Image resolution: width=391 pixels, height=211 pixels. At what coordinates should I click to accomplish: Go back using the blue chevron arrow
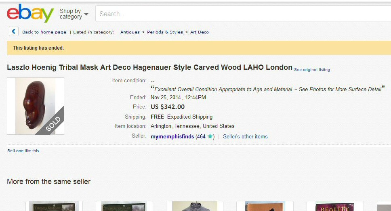(14, 31)
